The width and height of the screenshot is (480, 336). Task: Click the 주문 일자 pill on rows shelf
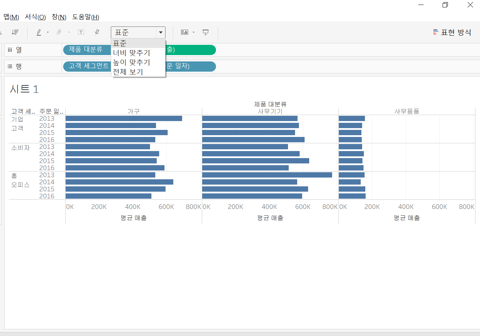(191, 66)
